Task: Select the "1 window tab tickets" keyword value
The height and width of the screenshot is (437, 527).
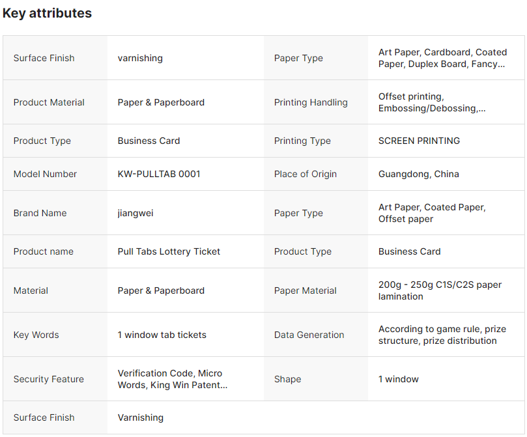Action: click(x=162, y=335)
